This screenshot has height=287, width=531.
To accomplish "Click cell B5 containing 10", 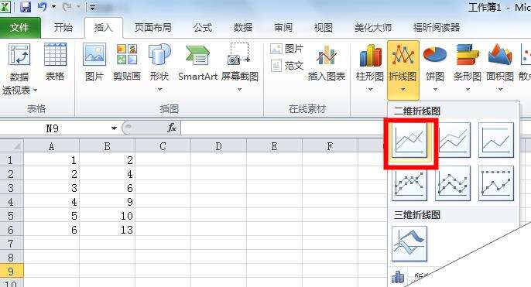I will click(108, 216).
